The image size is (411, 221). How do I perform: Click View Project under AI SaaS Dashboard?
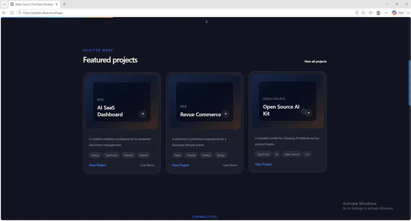pos(98,165)
